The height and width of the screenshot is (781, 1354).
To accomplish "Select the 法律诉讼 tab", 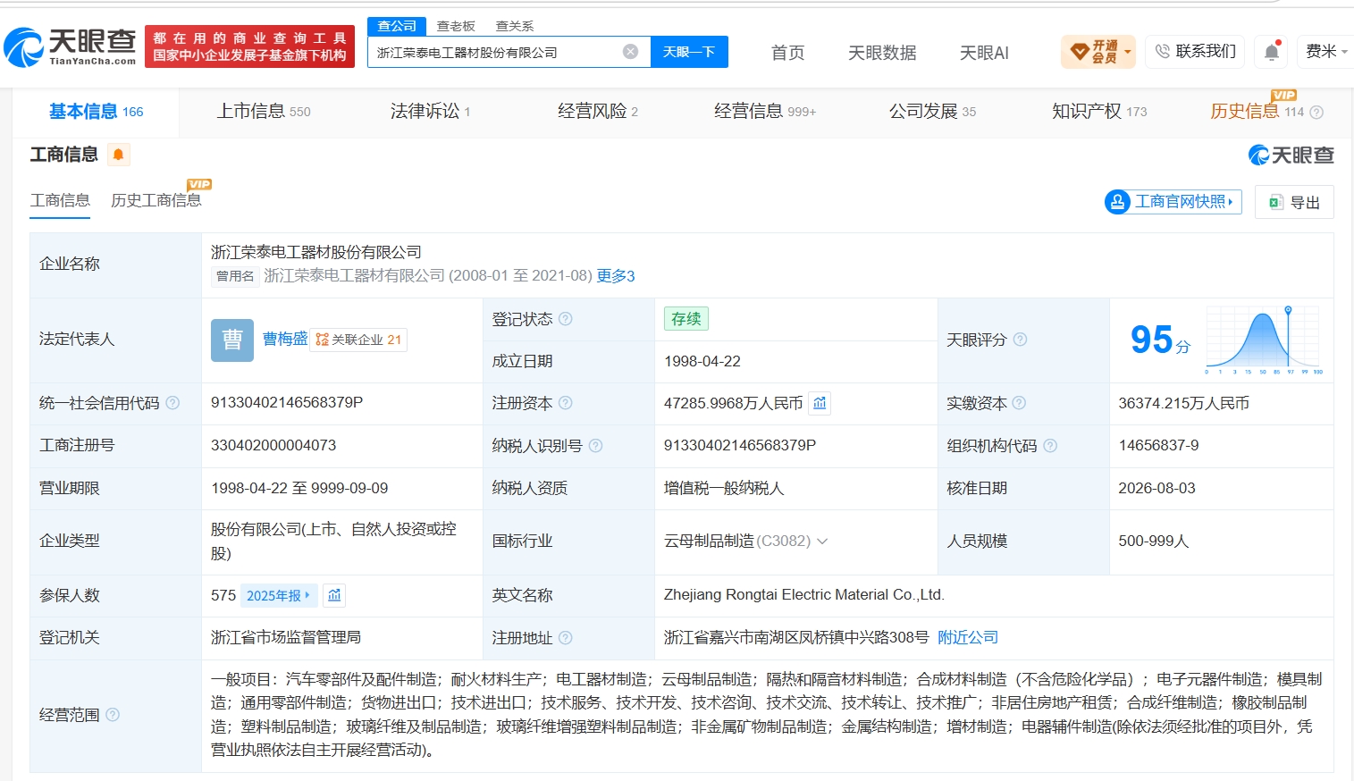I will 430,112.
